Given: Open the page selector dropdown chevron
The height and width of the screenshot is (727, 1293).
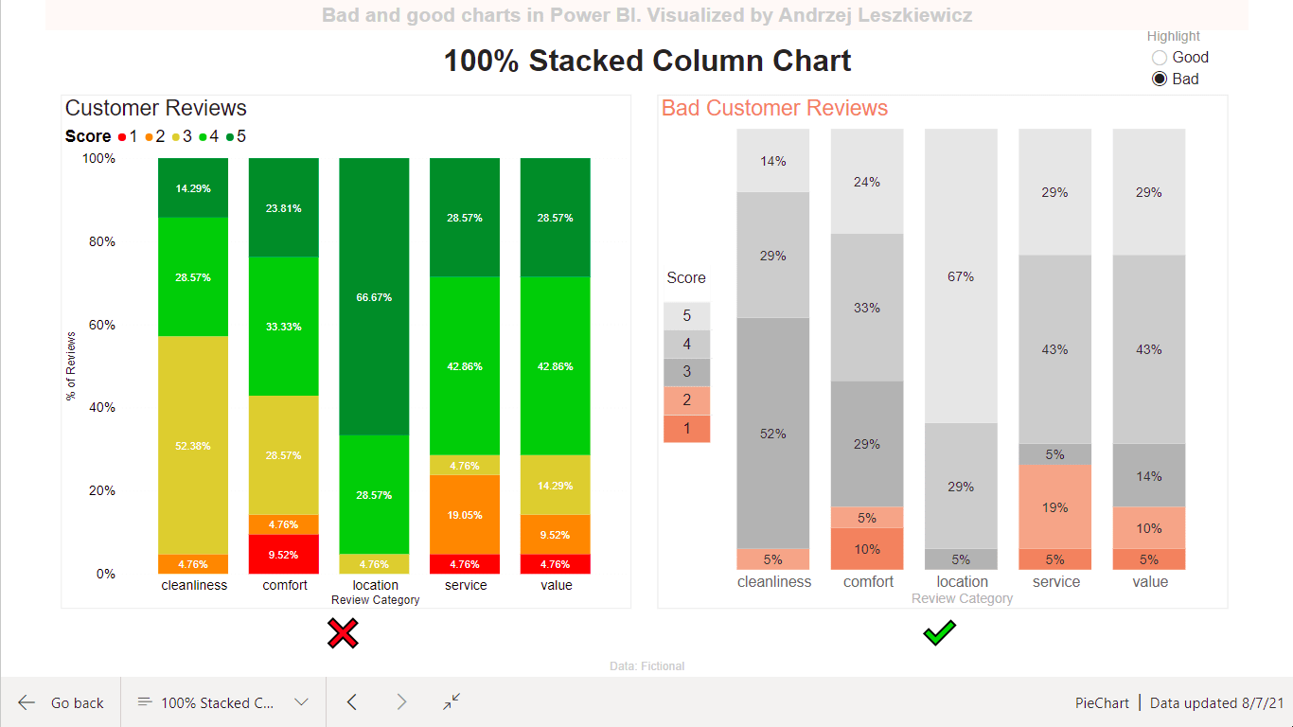Looking at the screenshot, I should (x=302, y=702).
